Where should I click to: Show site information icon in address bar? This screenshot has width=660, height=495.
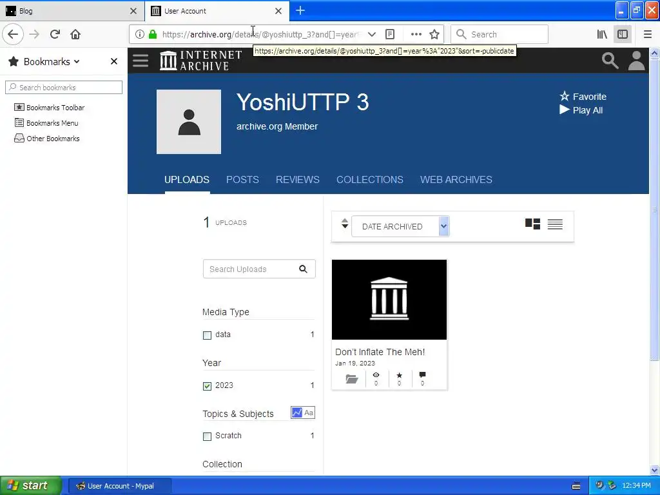tap(140, 34)
